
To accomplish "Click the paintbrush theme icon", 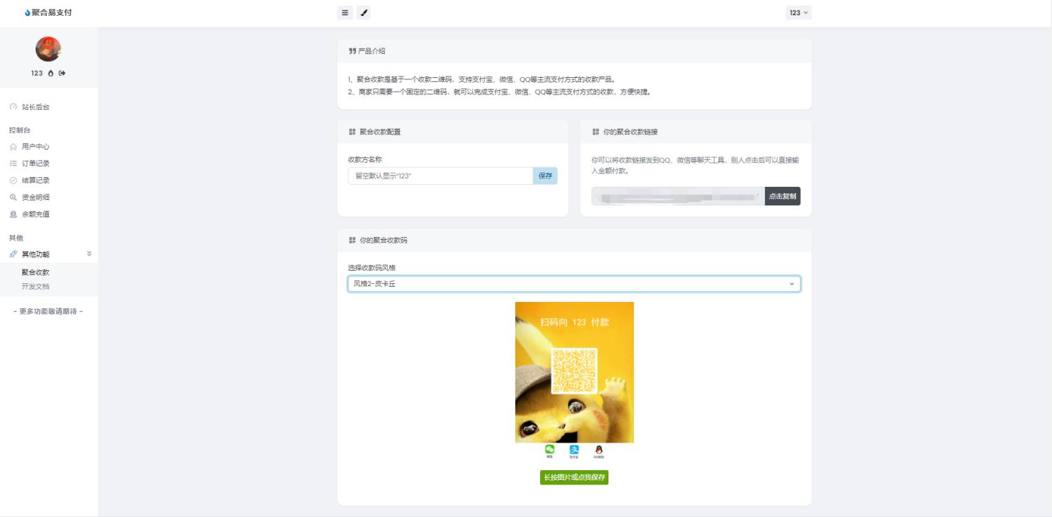I will pyautogui.click(x=364, y=12).
